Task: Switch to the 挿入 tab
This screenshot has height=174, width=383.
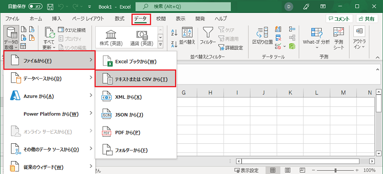Action: [56, 19]
